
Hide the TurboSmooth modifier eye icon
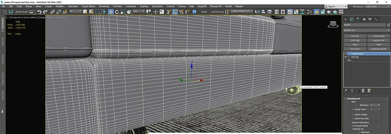[x=346, y=54]
